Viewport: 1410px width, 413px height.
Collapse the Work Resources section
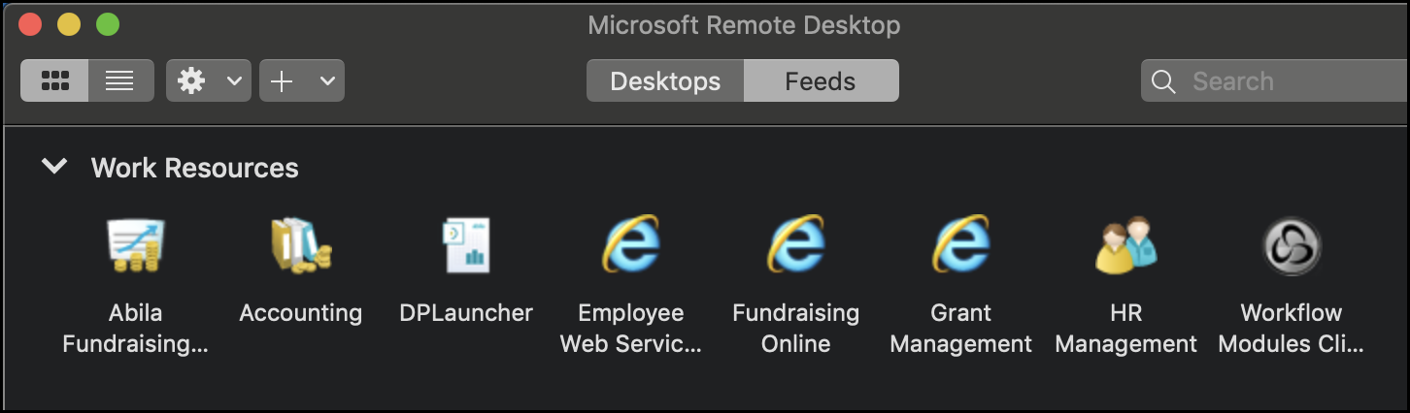tap(54, 167)
